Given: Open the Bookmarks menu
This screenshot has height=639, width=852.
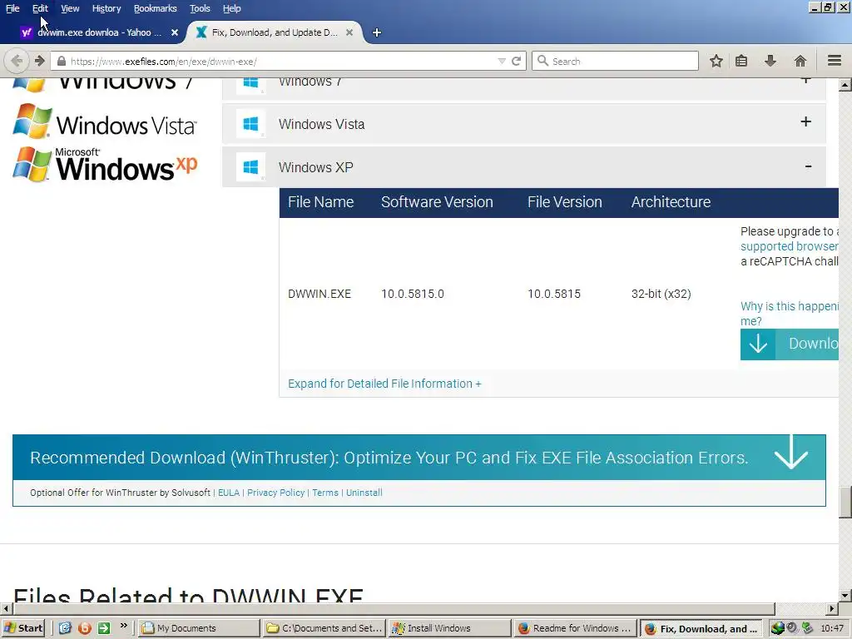Looking at the screenshot, I should pos(155,8).
